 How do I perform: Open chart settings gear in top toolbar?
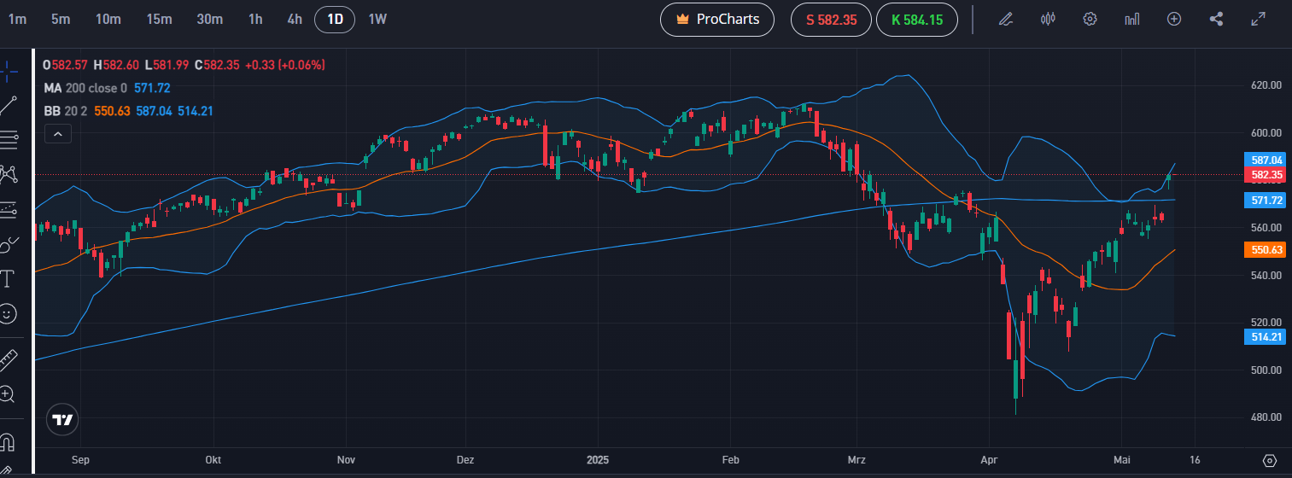click(1090, 19)
